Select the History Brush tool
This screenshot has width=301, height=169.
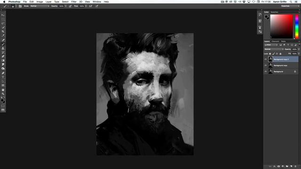[x=3, y=52]
